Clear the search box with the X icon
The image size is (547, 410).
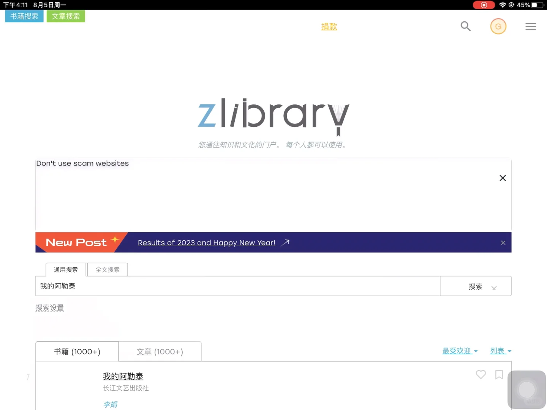click(x=494, y=288)
